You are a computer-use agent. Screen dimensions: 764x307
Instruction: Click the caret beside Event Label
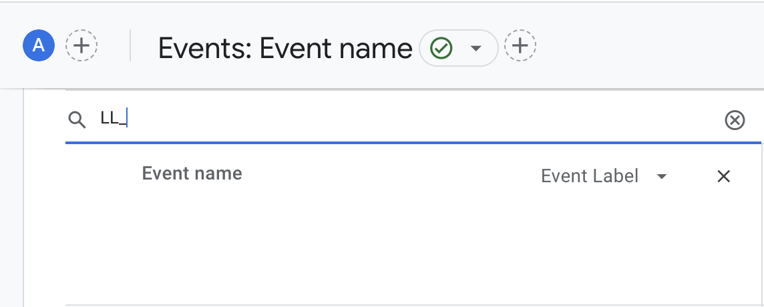point(662,176)
